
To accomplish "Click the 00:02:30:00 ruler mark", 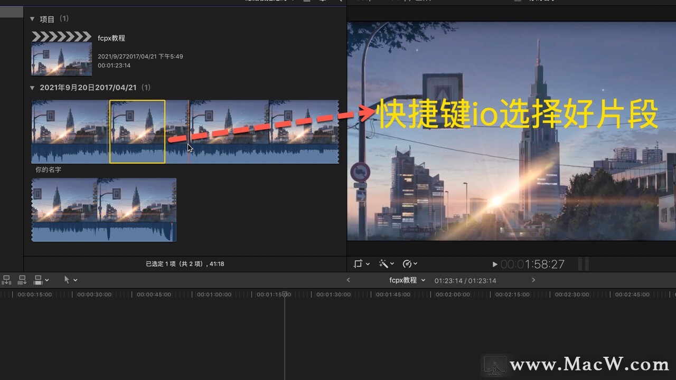I will (572, 294).
